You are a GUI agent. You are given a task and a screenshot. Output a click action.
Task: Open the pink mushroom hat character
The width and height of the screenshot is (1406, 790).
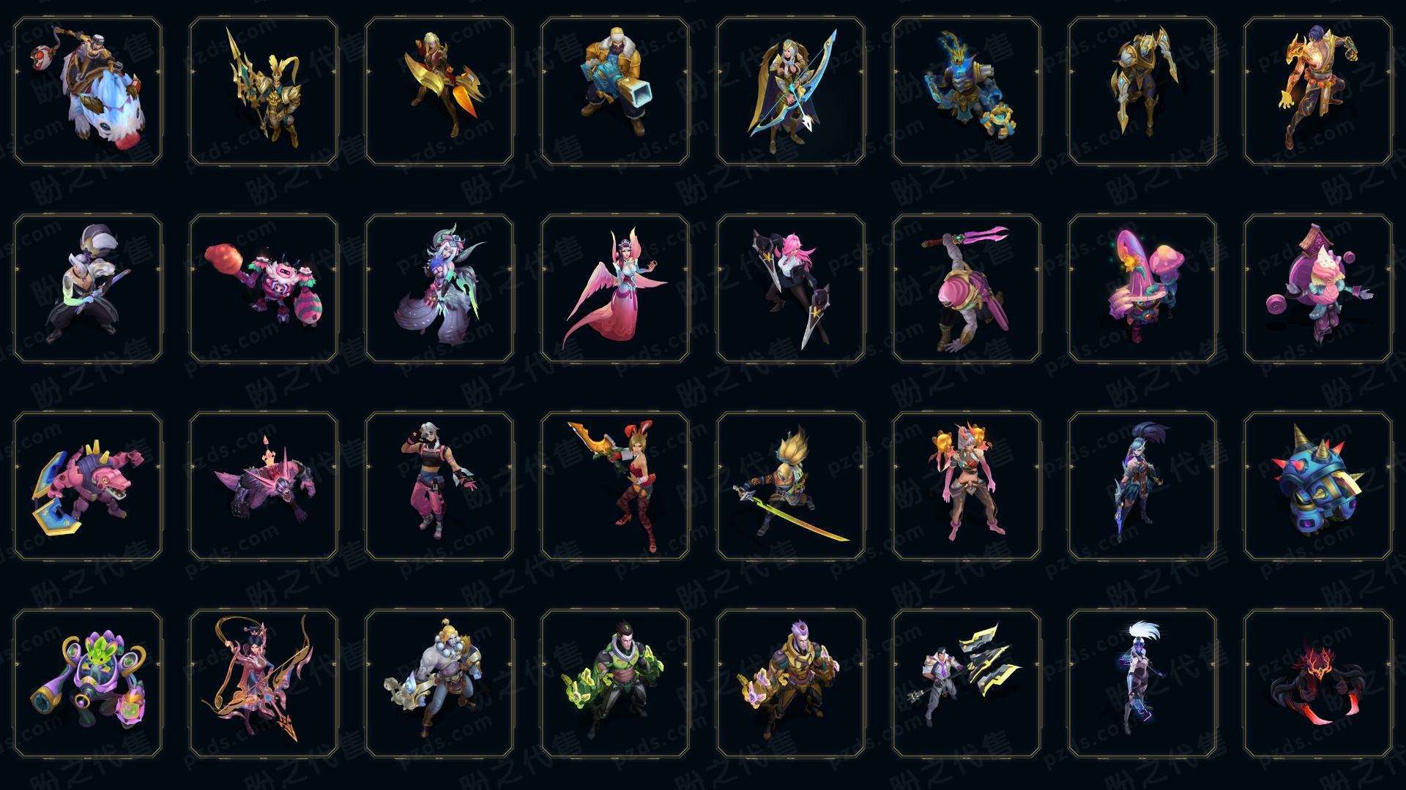pyautogui.click(x=1142, y=288)
